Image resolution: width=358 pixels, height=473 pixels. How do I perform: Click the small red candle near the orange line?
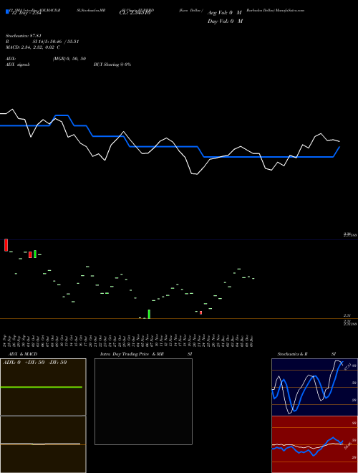pyautogui.click(x=201, y=312)
